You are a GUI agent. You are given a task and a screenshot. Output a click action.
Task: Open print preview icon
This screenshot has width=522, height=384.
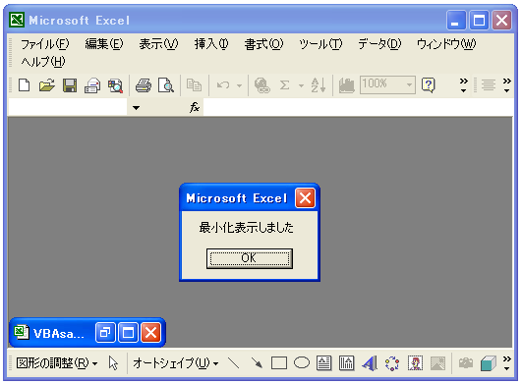pyautogui.click(x=166, y=85)
